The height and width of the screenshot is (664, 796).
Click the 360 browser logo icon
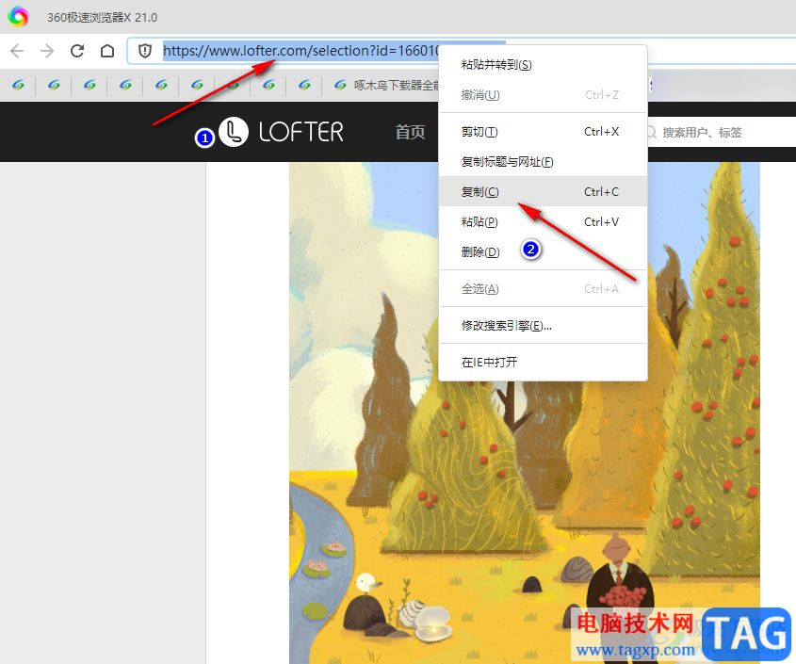click(18, 17)
